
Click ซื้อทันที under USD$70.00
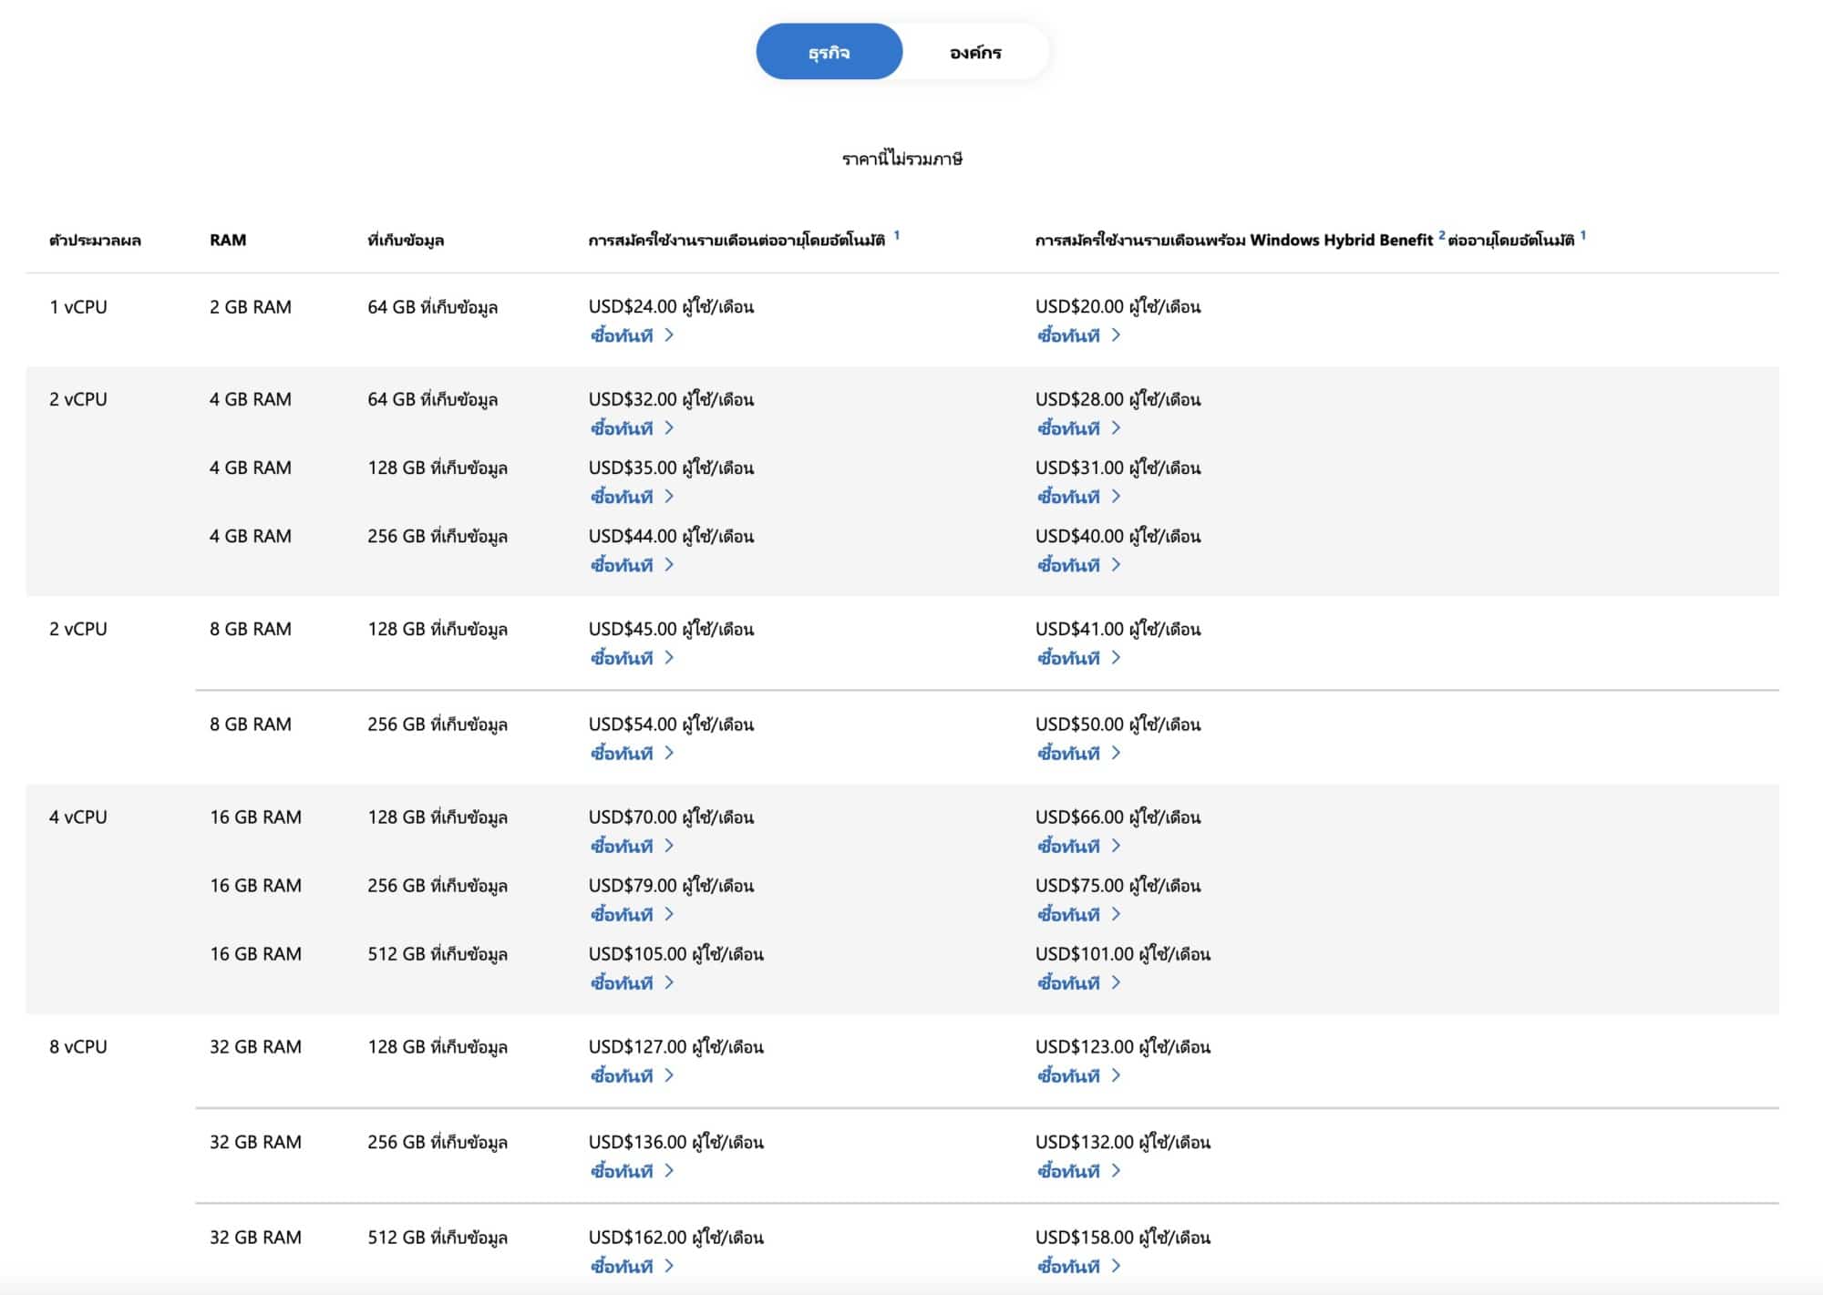pos(632,847)
